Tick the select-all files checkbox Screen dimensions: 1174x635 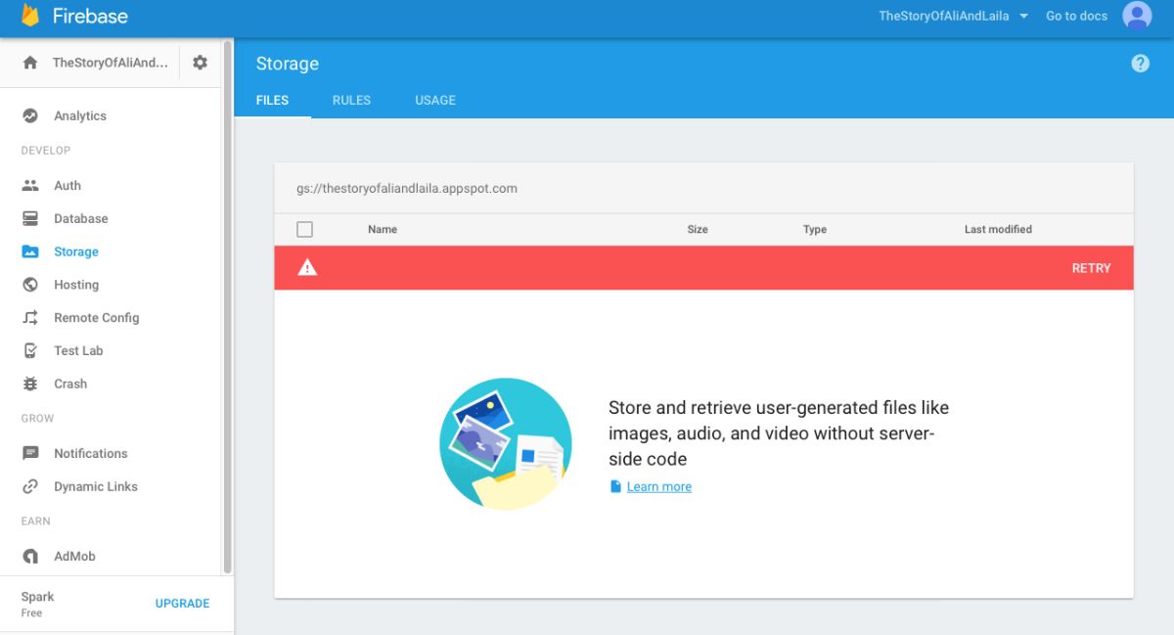tap(304, 229)
